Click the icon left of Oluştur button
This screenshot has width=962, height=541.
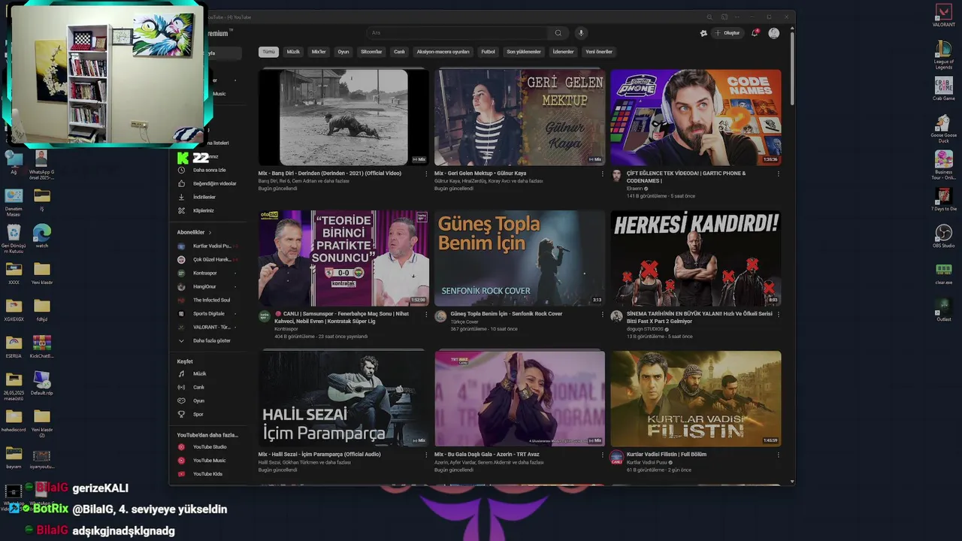(x=703, y=33)
